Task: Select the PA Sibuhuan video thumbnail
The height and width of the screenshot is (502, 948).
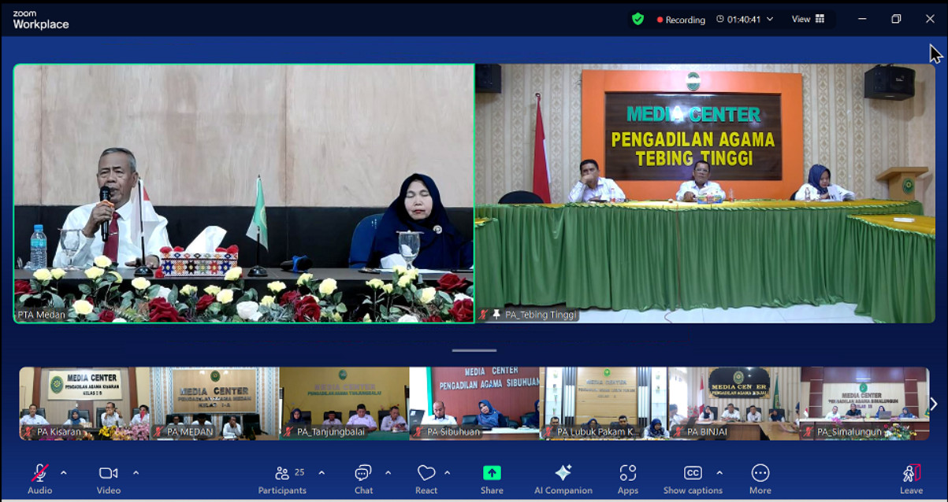Action: coord(475,403)
